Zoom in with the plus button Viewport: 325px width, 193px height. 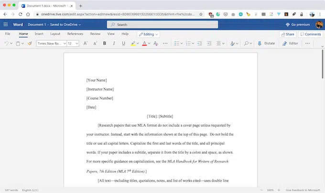(x=279, y=190)
